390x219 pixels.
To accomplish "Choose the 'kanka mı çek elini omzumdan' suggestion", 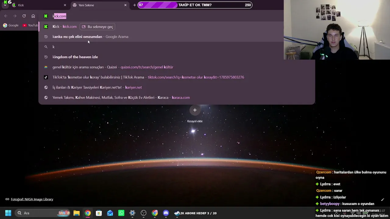I will pyautogui.click(x=177, y=37).
